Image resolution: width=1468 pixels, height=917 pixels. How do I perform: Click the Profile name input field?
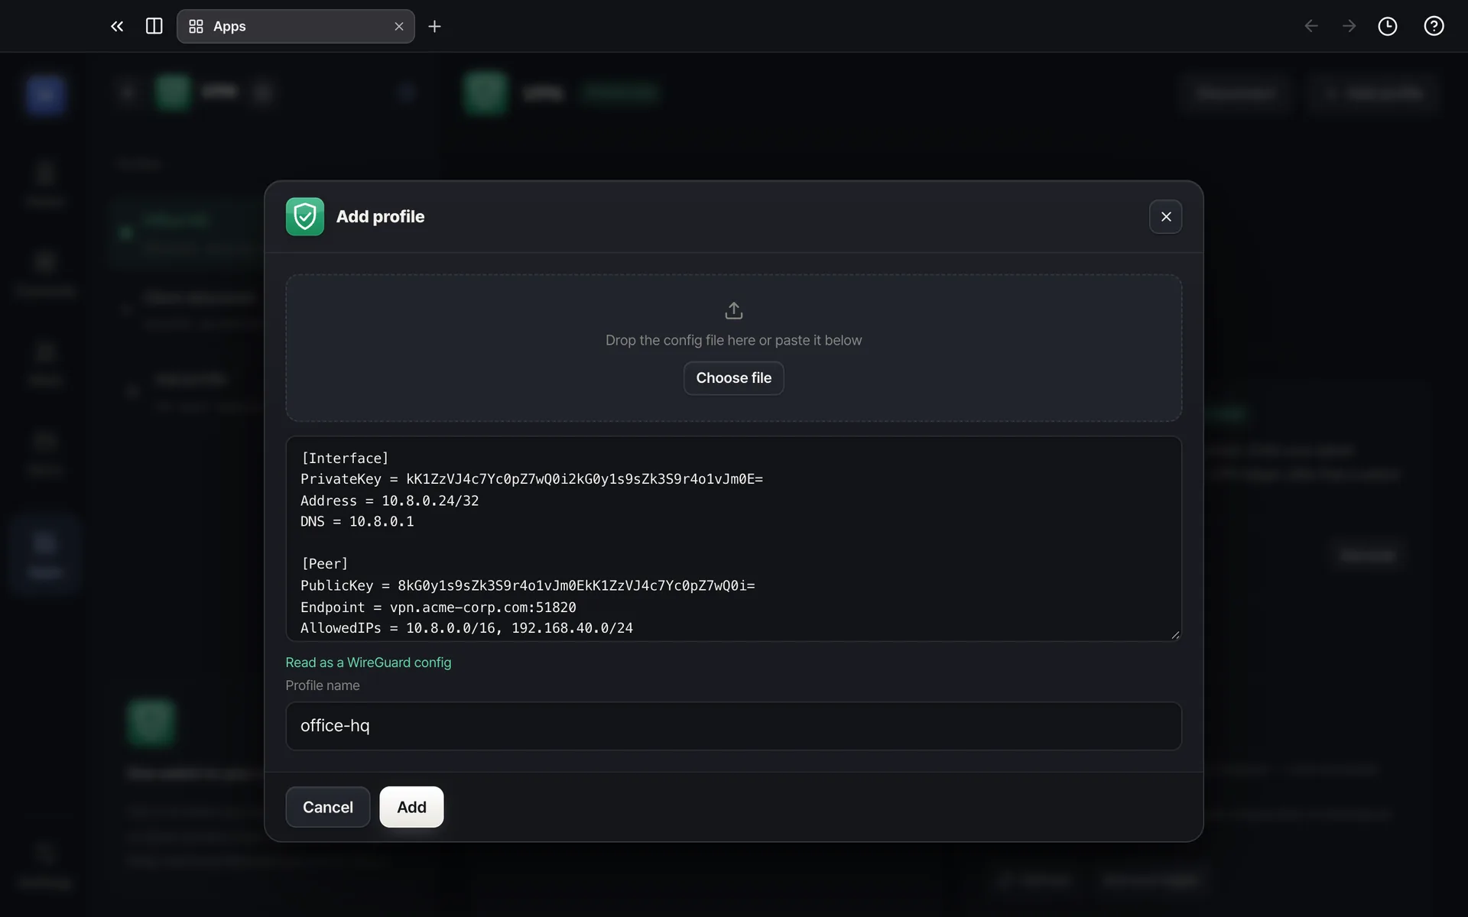733,726
